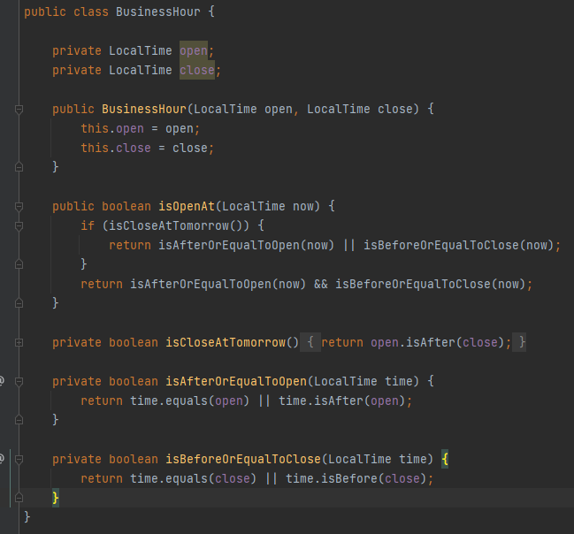Collapse the BusinessHour constructor fold marker

(19, 109)
